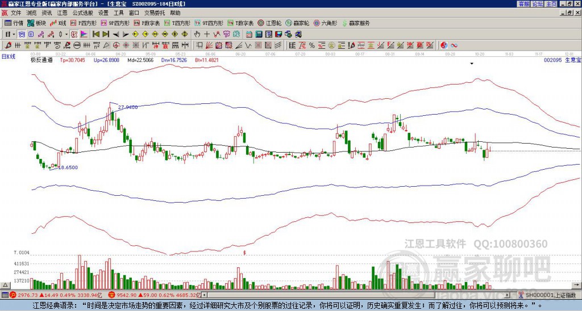Click the 极反通道 indicator label
Screen dimensions: 582x311
click(41, 60)
